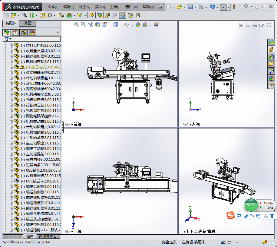Open the 插入(I) menu
Image resolution: width=277 pixels, height=247 pixels.
click(x=100, y=7)
